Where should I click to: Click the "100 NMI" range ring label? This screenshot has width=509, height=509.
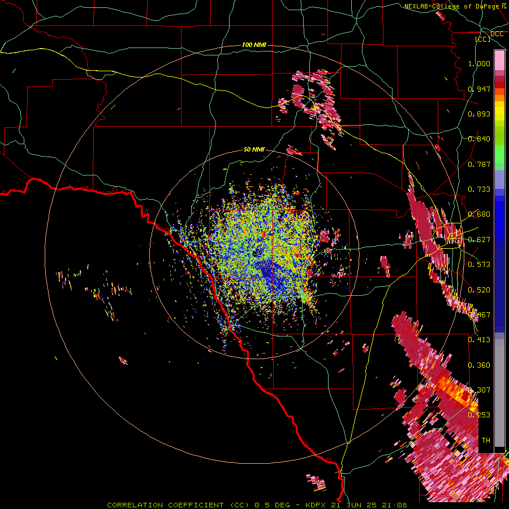[254, 45]
